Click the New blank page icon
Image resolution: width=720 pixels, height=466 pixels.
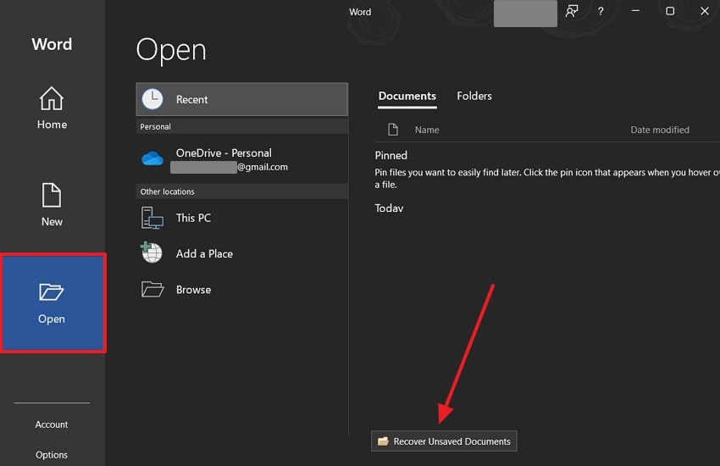[x=52, y=195]
